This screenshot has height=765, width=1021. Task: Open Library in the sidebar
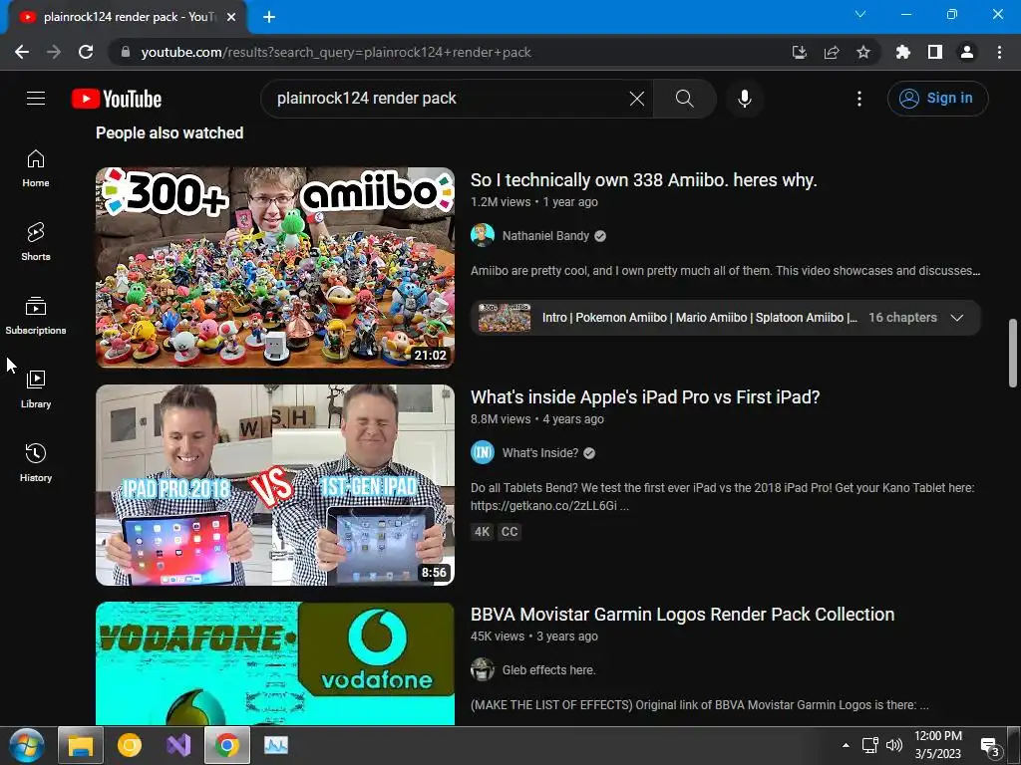tap(36, 389)
